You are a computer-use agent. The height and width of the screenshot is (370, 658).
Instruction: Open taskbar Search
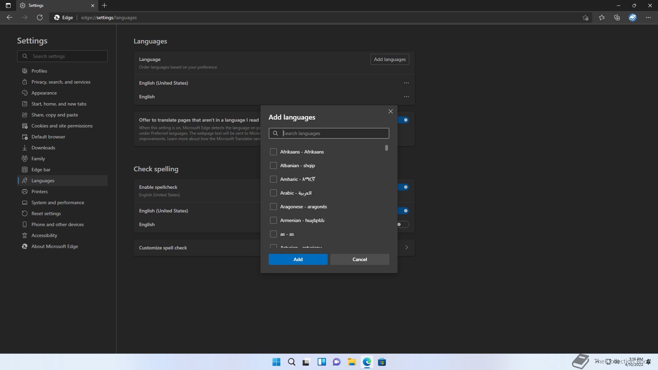pos(292,362)
